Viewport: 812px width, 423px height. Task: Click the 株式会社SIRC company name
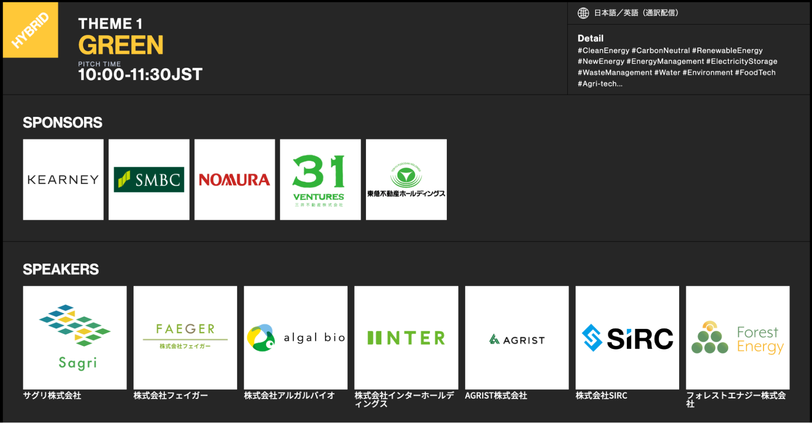tap(601, 395)
